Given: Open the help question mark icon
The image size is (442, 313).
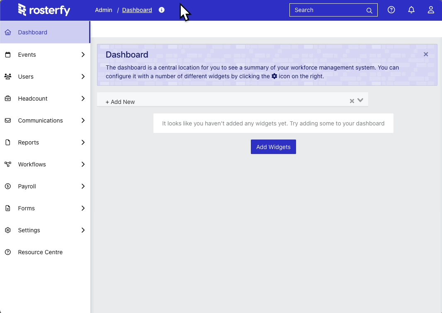Looking at the screenshot, I should pyautogui.click(x=391, y=10).
